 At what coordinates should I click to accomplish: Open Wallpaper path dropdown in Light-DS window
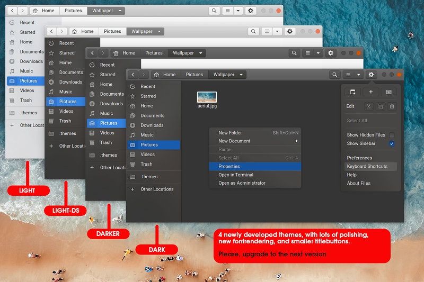[x=160, y=31]
